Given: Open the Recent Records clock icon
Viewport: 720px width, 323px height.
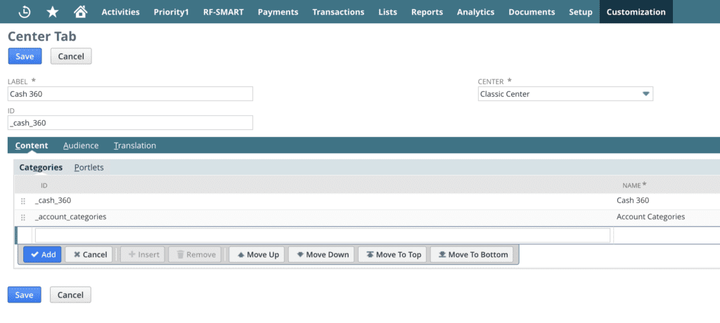Looking at the screenshot, I should click(25, 12).
